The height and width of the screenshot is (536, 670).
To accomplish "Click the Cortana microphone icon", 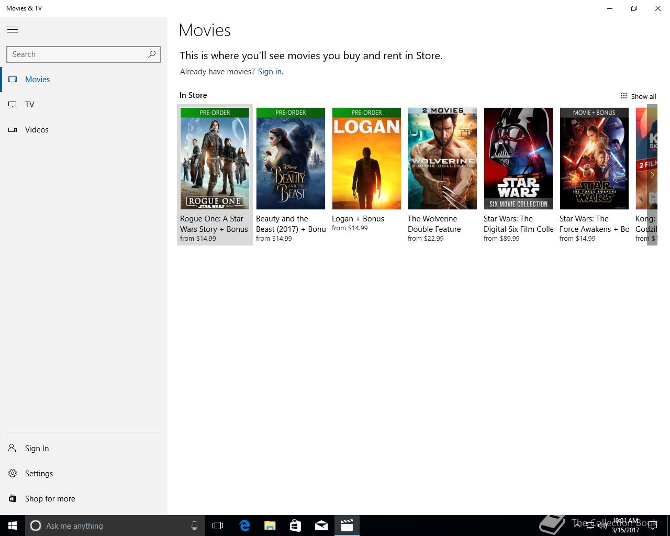I will [x=194, y=526].
